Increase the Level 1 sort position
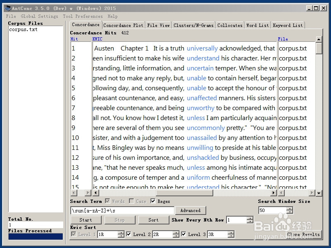 click(x=121, y=233)
